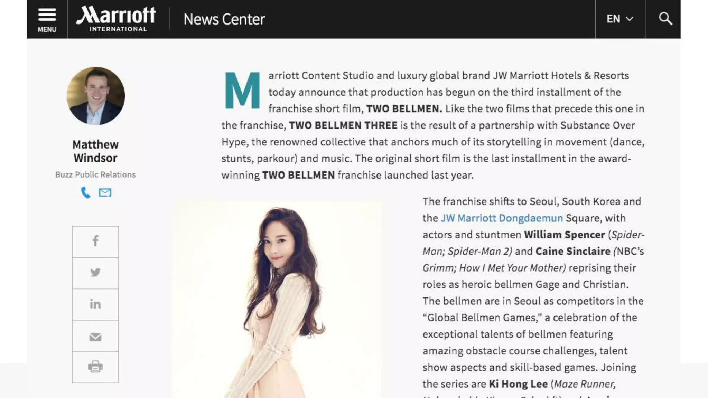Click the large teal drop cap M

pos(242,91)
